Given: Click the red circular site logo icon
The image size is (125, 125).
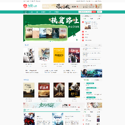Looking at the screenshot, I should pyautogui.click(x=25, y=6).
